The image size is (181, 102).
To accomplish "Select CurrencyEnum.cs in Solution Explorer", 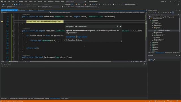I will point(160,34).
